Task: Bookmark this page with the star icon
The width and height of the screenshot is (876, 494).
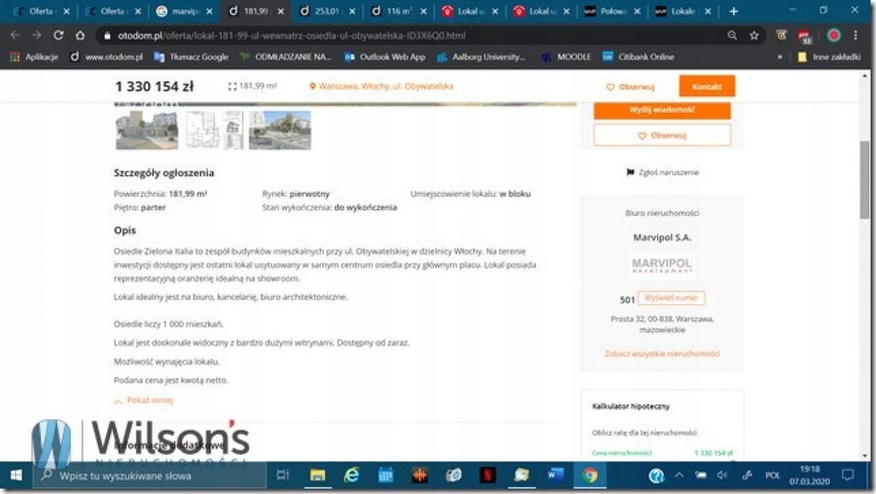Action: pyautogui.click(x=754, y=35)
